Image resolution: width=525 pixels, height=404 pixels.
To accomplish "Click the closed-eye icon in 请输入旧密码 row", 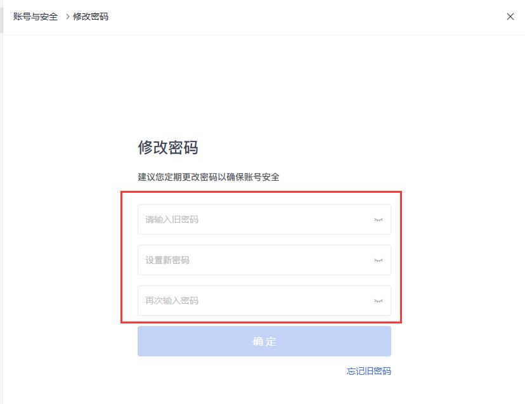I will pyautogui.click(x=379, y=219).
